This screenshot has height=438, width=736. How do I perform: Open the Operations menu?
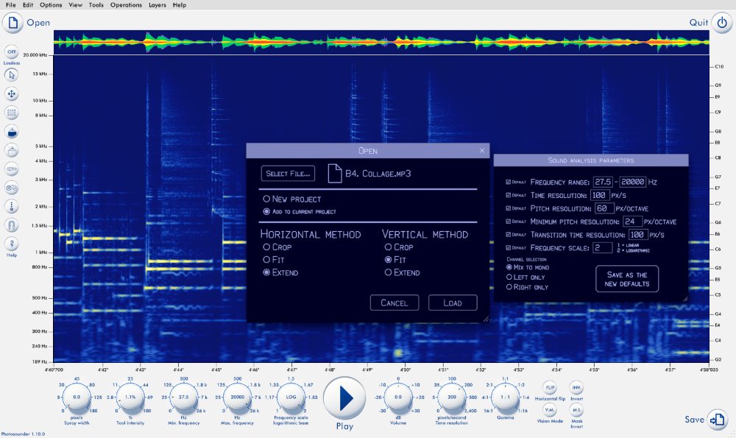(126, 5)
